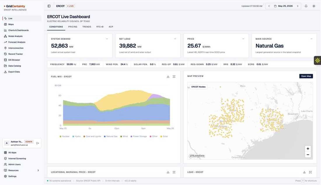This screenshot has width=321, height=185.
Task: Collapse the Main Source card
Action: 311,39
